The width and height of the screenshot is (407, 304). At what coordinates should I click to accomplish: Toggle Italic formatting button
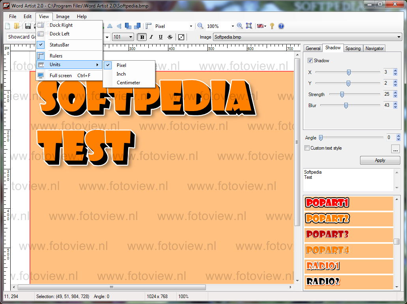tap(151, 37)
